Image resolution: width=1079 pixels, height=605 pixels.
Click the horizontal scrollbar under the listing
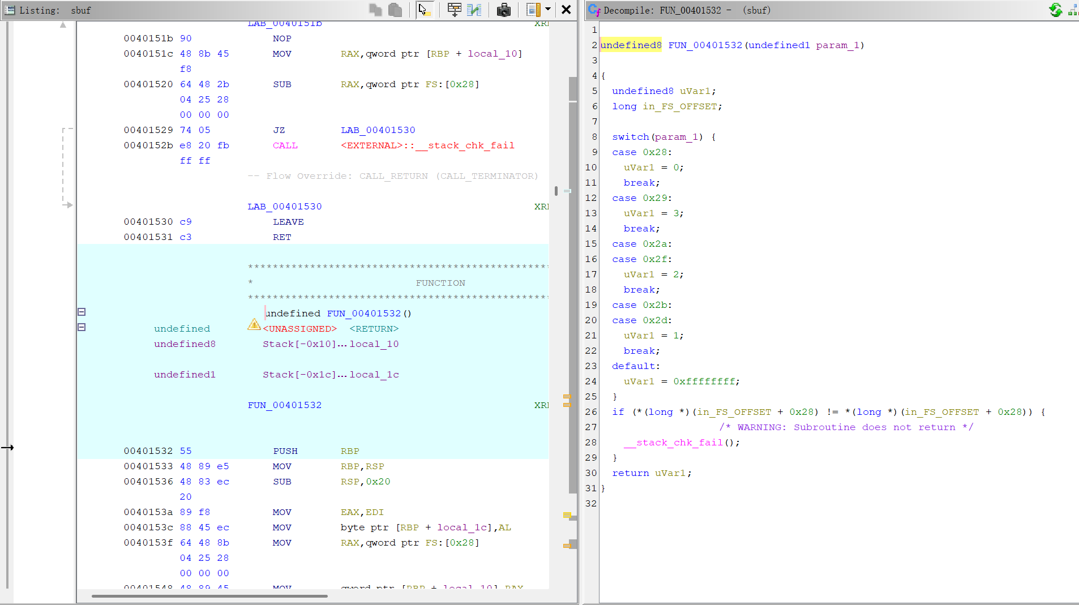(x=209, y=596)
